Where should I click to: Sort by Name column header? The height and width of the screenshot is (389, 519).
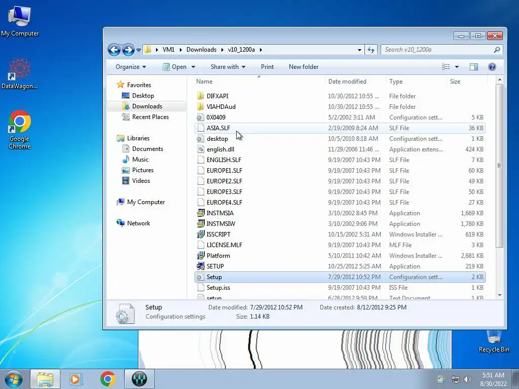[x=204, y=82]
